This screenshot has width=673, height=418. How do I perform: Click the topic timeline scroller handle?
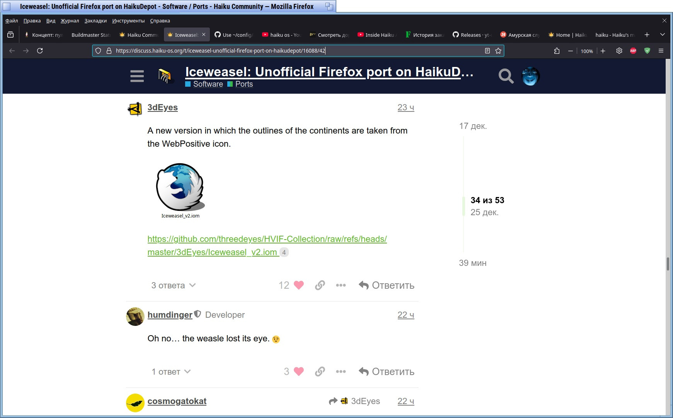click(463, 206)
